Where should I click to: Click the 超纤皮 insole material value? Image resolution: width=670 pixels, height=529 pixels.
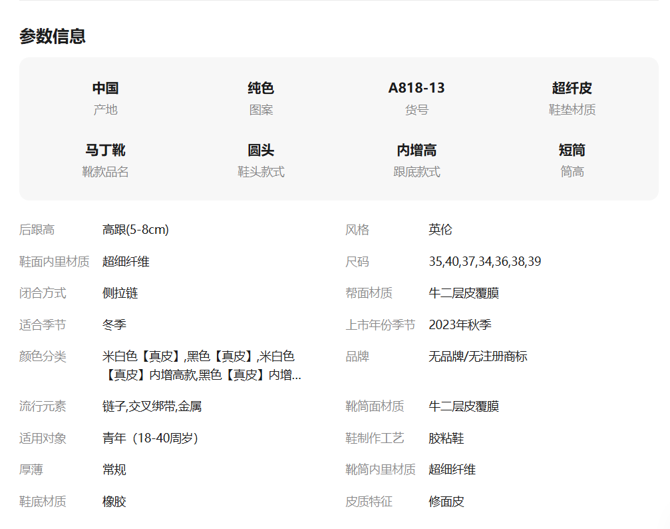pos(572,88)
